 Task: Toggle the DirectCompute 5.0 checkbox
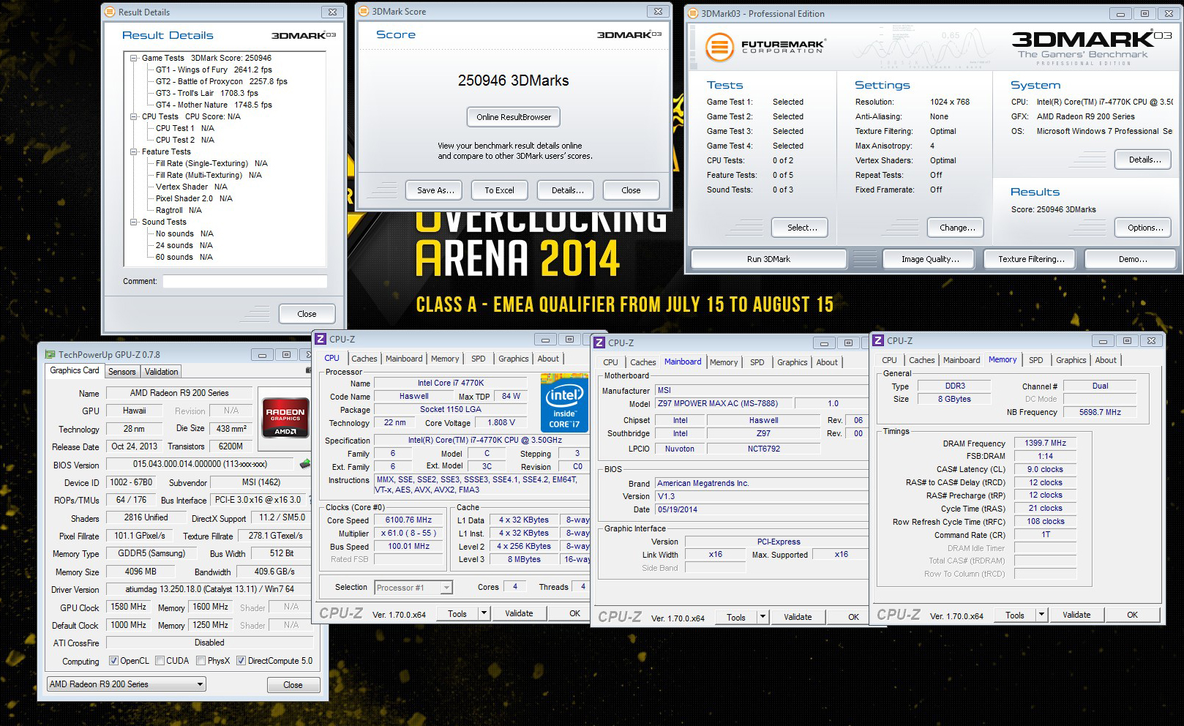coord(241,661)
